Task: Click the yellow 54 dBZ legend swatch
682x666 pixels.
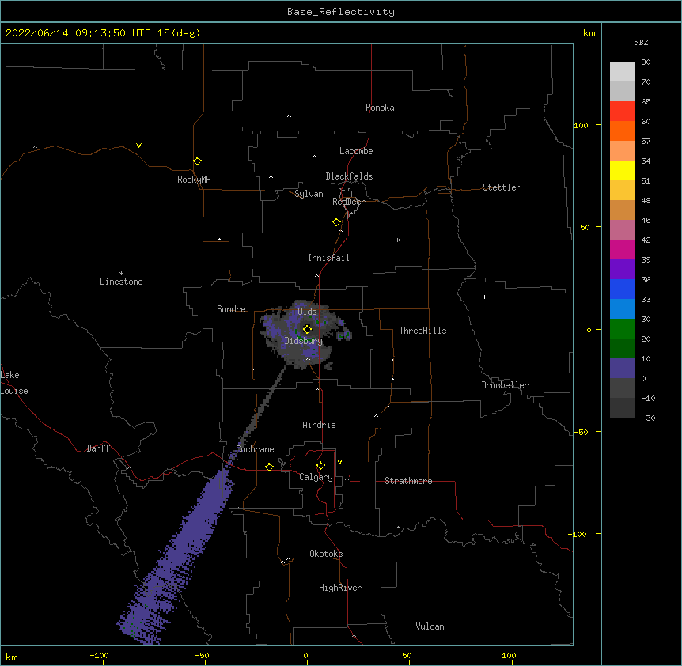Action: pyautogui.click(x=622, y=170)
